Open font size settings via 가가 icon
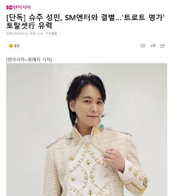Viewport: 175px width, 196px height. coord(153,46)
